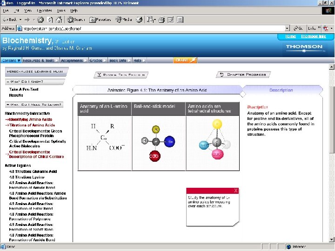The image size is (335, 251).
Task: Open the browser Help menu in the menu bar
Action: coord(74,10)
